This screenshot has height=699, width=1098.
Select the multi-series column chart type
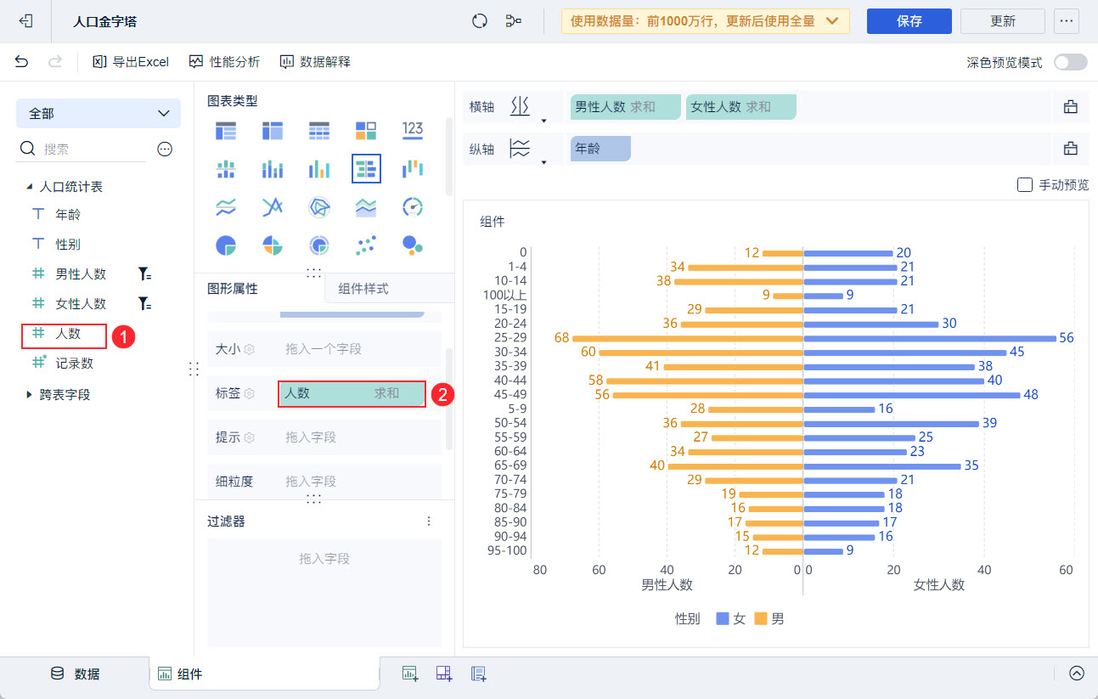pyautogui.click(x=319, y=168)
